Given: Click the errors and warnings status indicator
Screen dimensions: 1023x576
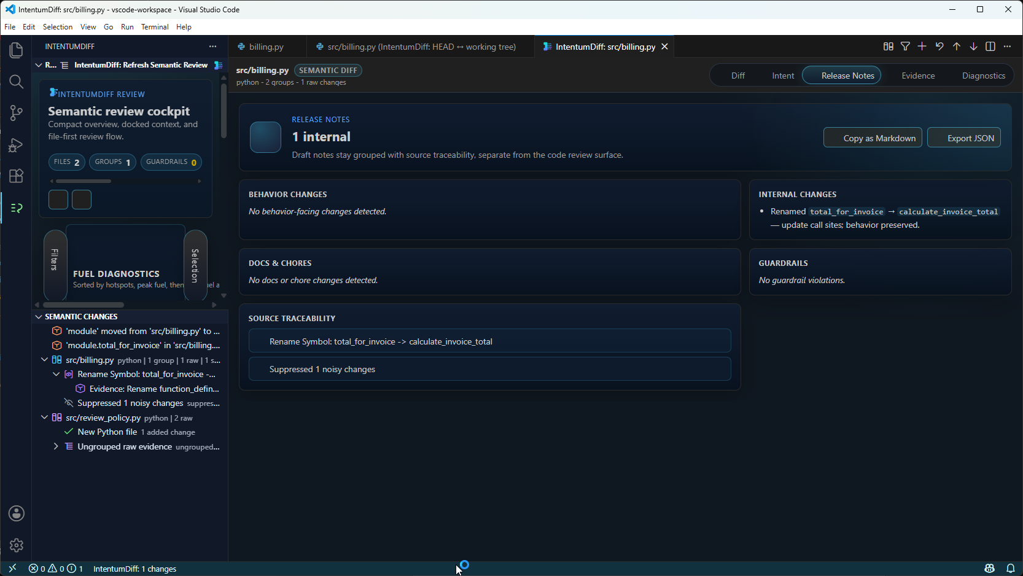Looking at the screenshot, I should (x=55, y=569).
